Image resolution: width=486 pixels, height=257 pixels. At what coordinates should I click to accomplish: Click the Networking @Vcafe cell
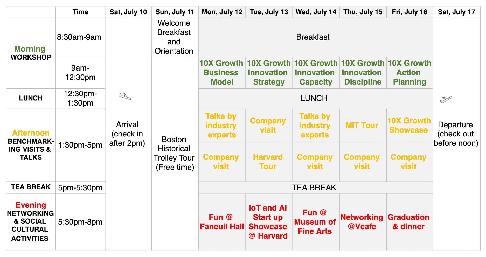363,222
